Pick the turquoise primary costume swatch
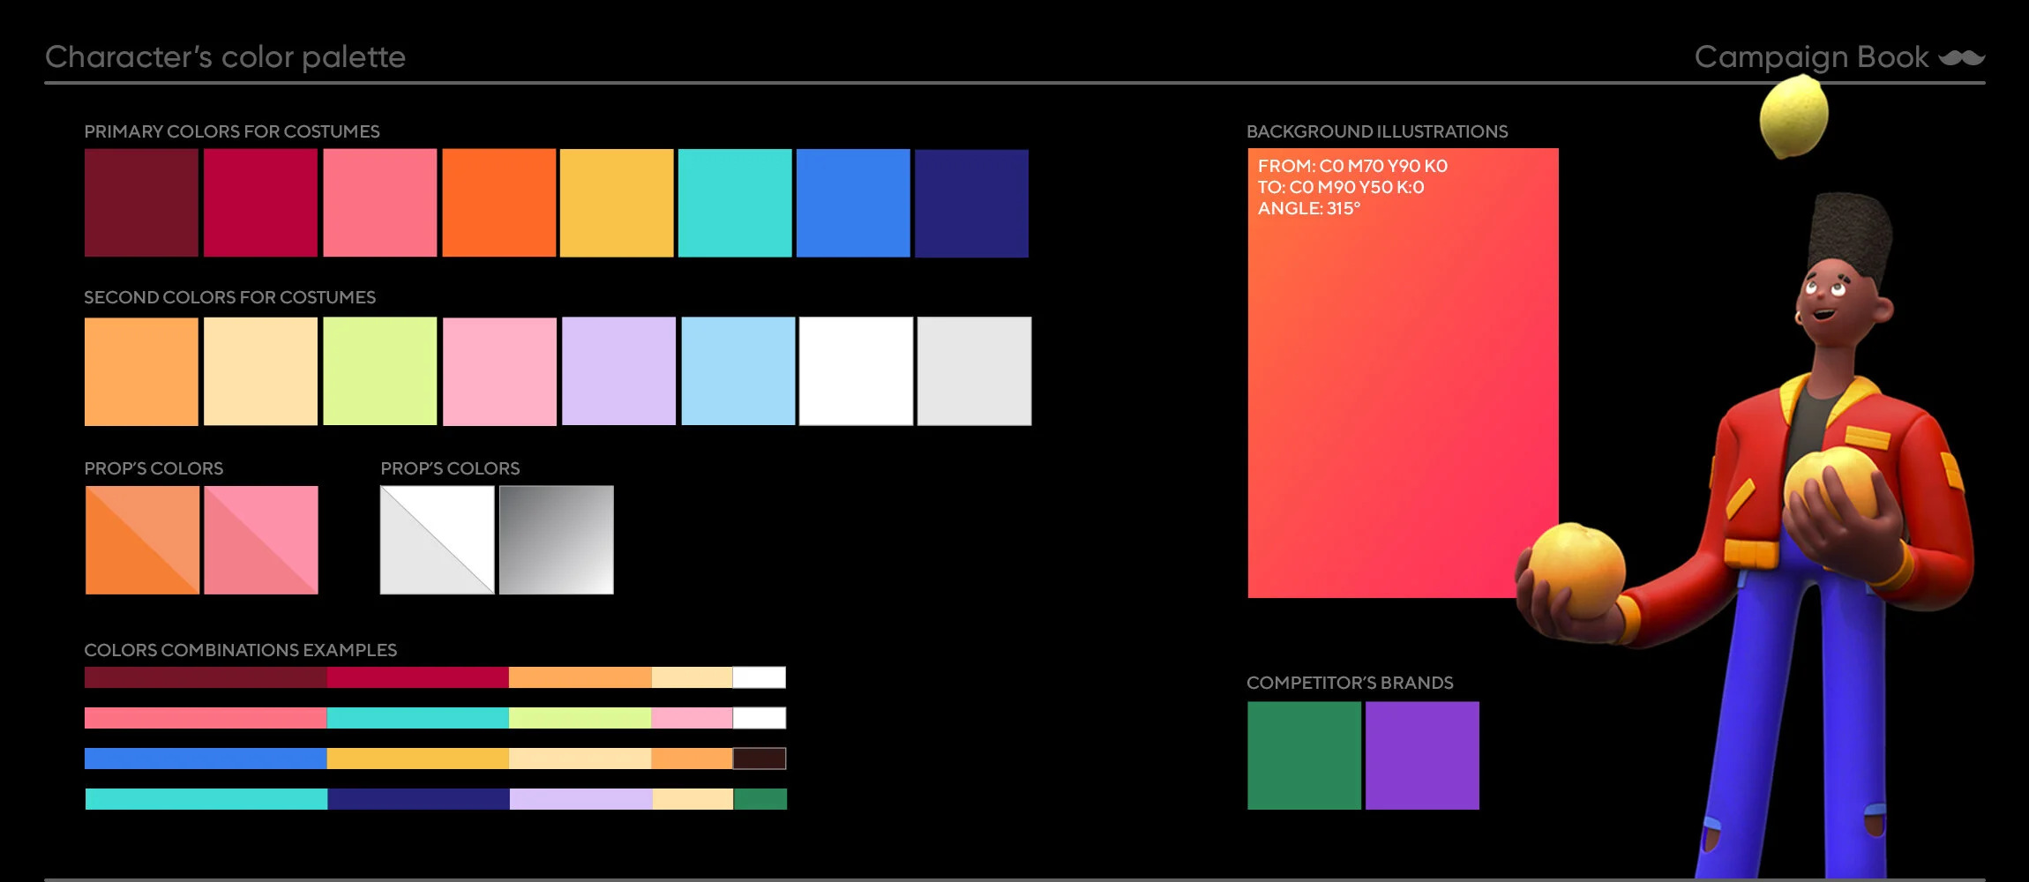Screen dimensions: 2029x882 click(x=735, y=203)
